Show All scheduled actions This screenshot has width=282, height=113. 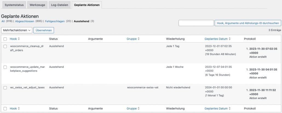coord(3,21)
